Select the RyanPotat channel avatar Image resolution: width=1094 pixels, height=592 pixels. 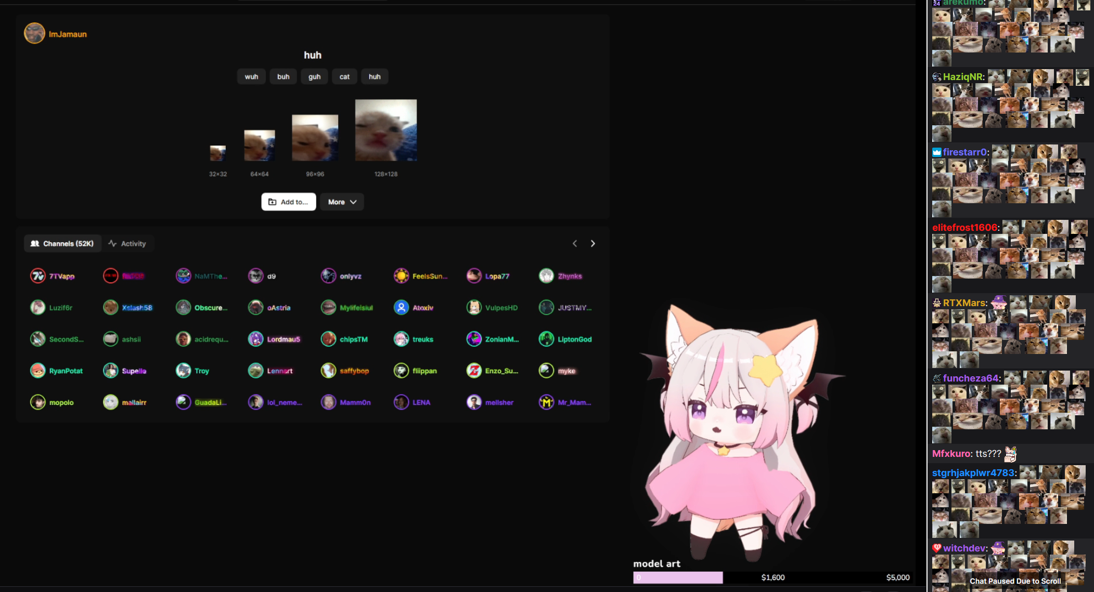[38, 371]
